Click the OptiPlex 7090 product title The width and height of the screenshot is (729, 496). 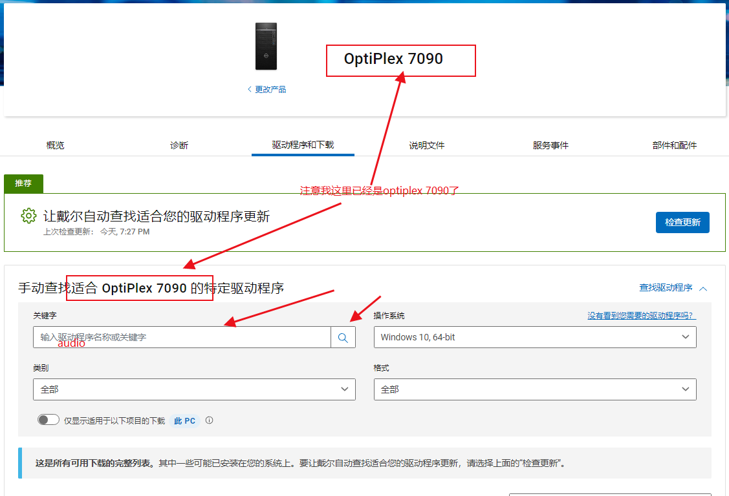click(x=393, y=59)
